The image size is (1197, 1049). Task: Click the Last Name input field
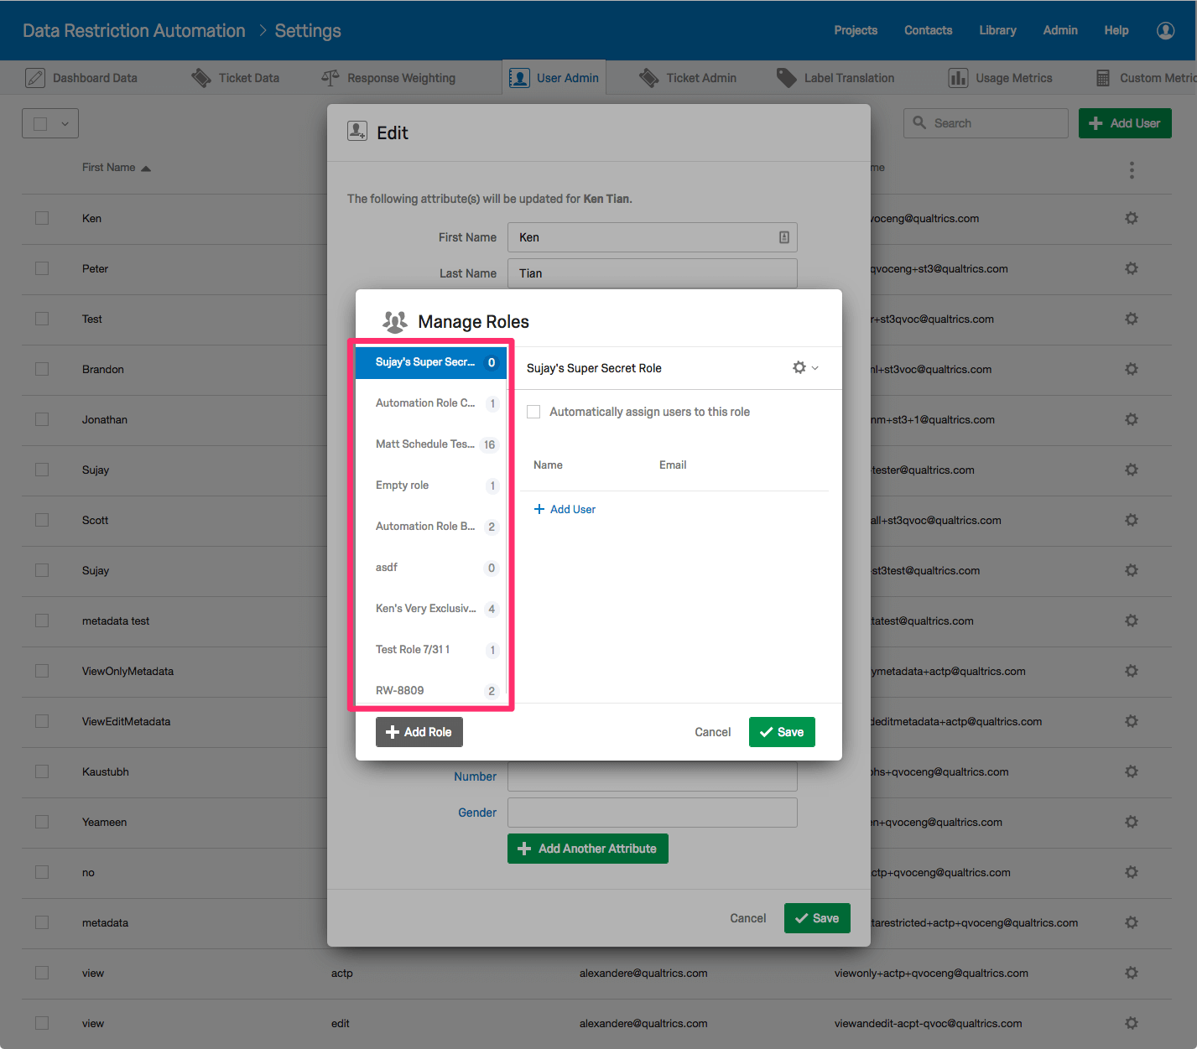point(653,273)
